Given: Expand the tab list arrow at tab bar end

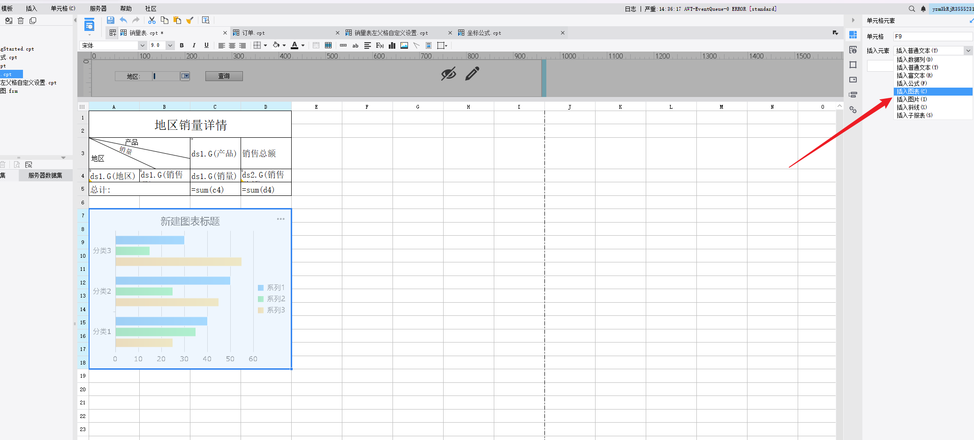Looking at the screenshot, I should point(835,33).
